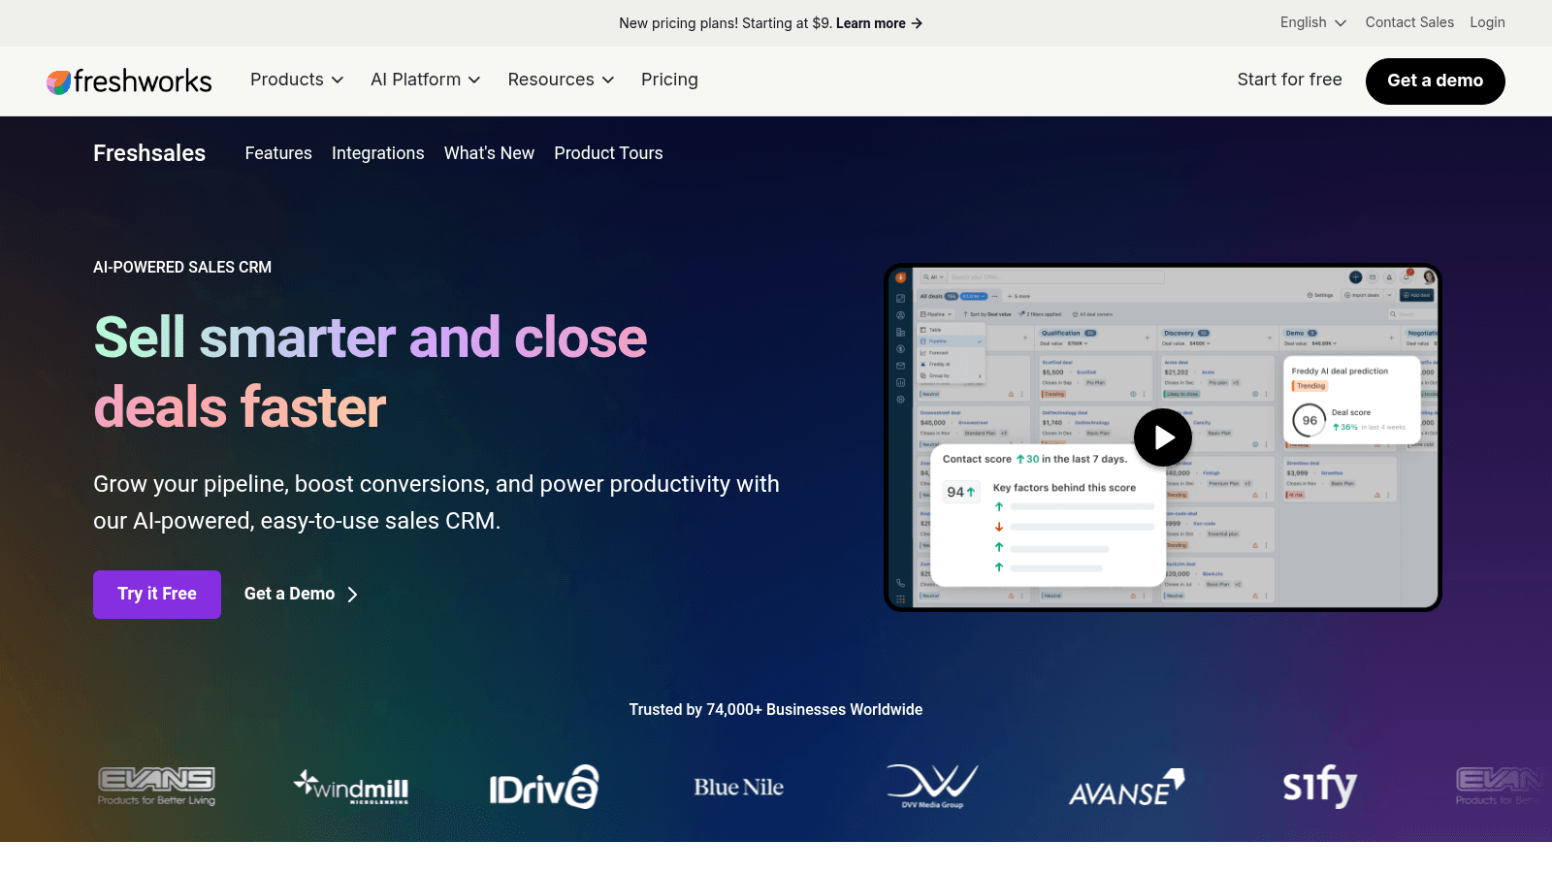
Task: Click the Freshsales product title
Action: pyautogui.click(x=149, y=153)
